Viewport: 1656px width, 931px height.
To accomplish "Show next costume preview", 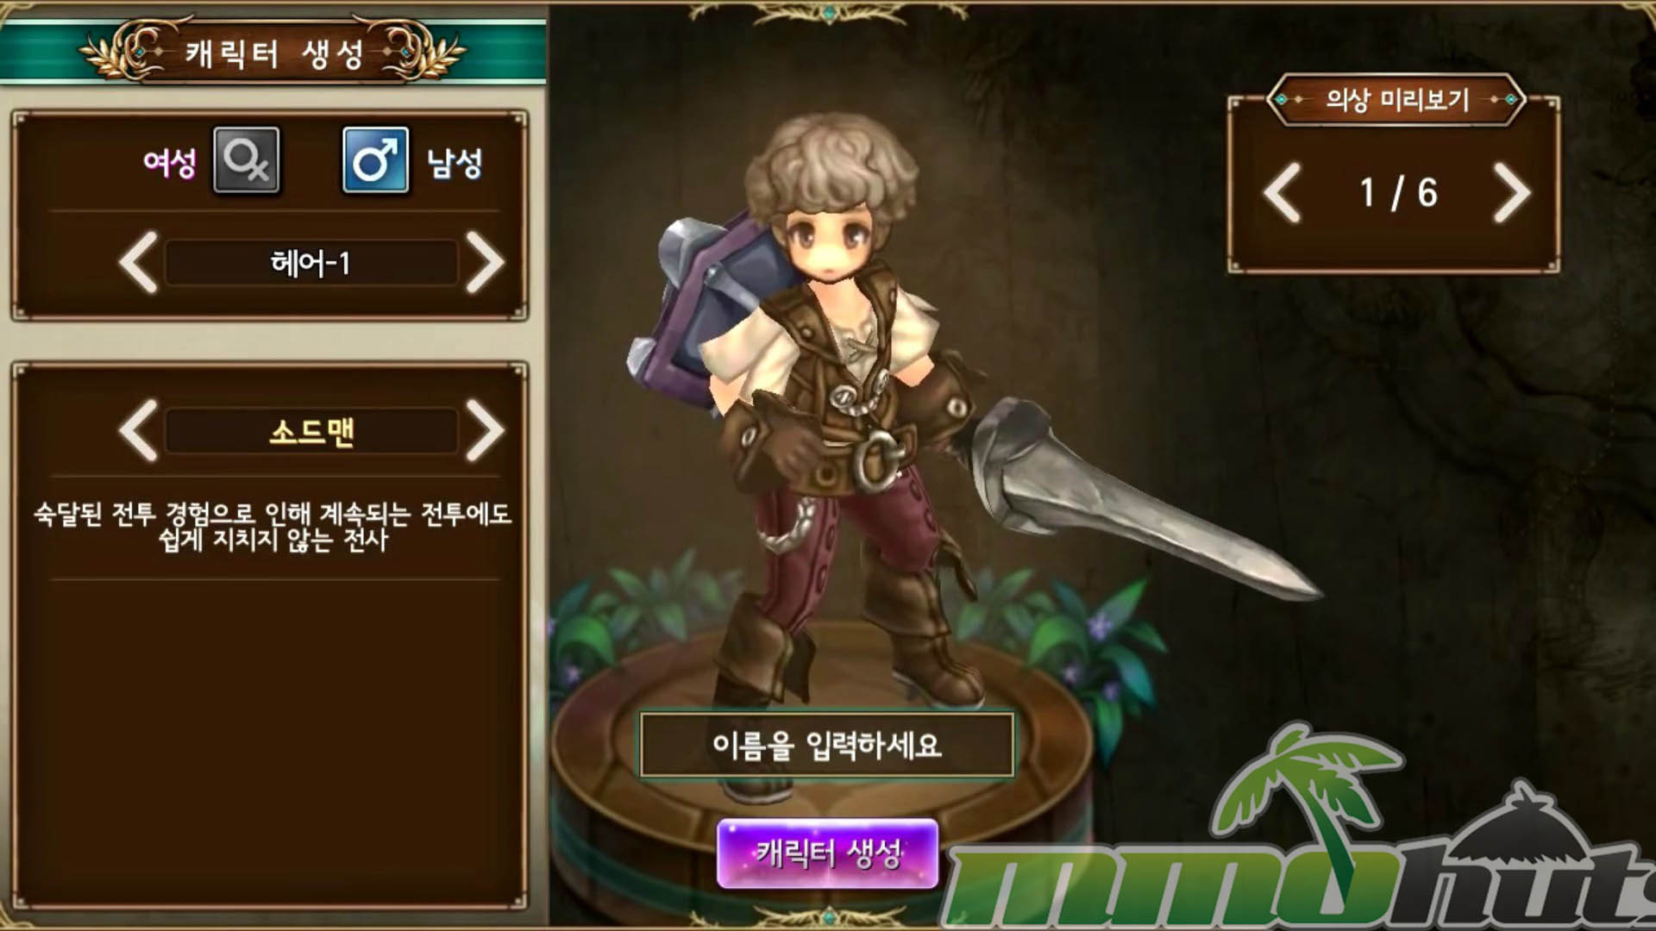I will click(1511, 193).
